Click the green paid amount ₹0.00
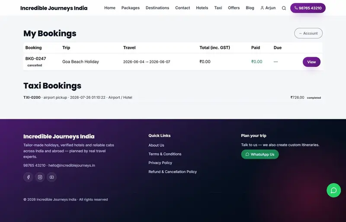This screenshot has width=346, height=222. 256,61
